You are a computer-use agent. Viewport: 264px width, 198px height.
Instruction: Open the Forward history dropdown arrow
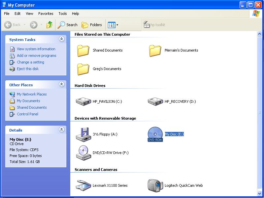[x=41, y=25]
